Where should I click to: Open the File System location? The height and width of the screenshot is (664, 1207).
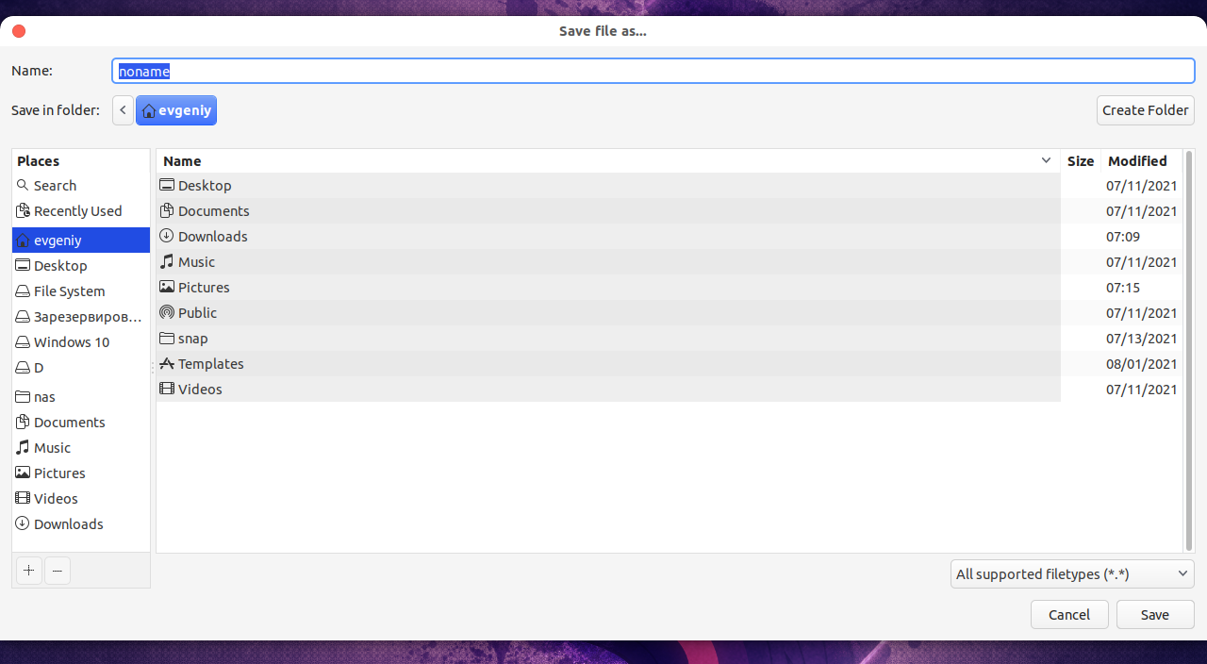(x=68, y=290)
